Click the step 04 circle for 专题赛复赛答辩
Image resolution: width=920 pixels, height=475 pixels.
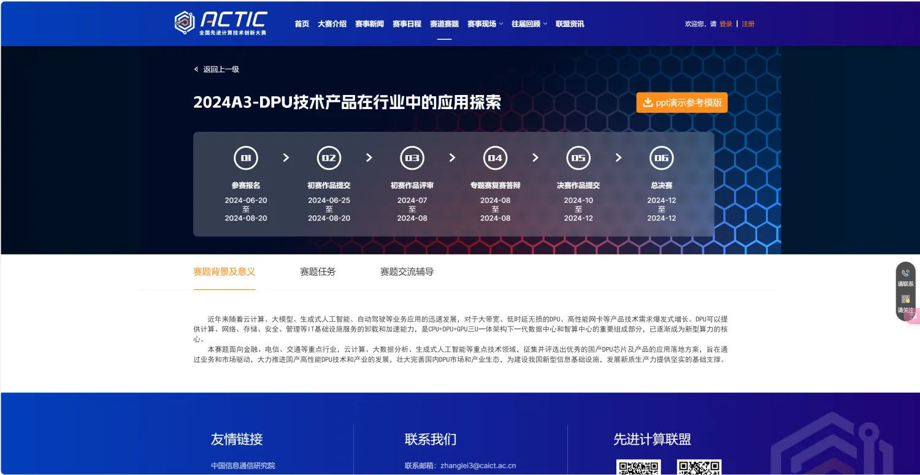click(495, 158)
